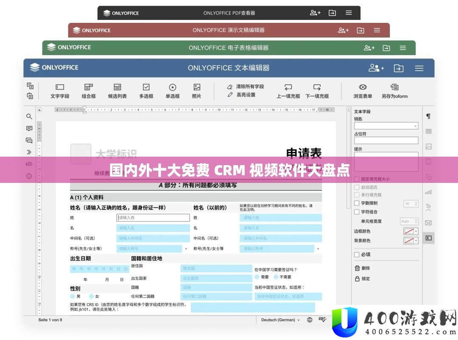Open chart settings in right sidebar

point(428,192)
